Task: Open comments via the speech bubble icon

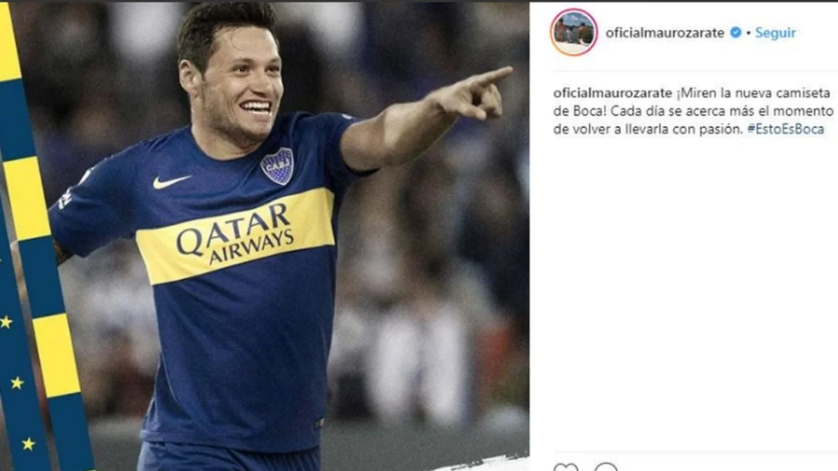Action: 606,467
